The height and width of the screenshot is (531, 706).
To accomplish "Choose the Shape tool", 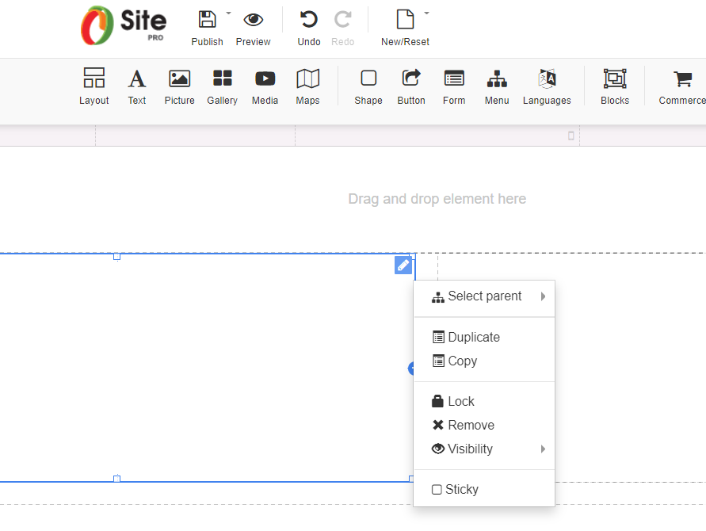I will 368,86.
